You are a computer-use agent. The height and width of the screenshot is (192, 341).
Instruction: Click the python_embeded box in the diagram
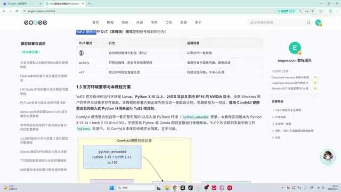click(112, 157)
